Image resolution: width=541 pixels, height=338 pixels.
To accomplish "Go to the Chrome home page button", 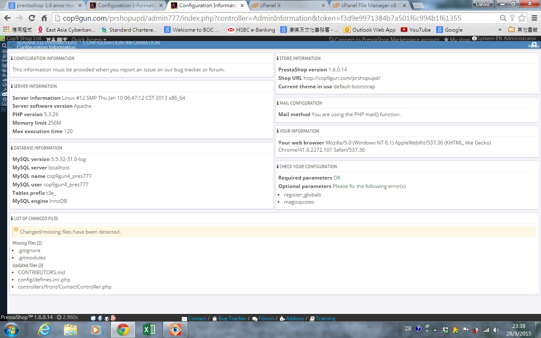I will [44, 18].
